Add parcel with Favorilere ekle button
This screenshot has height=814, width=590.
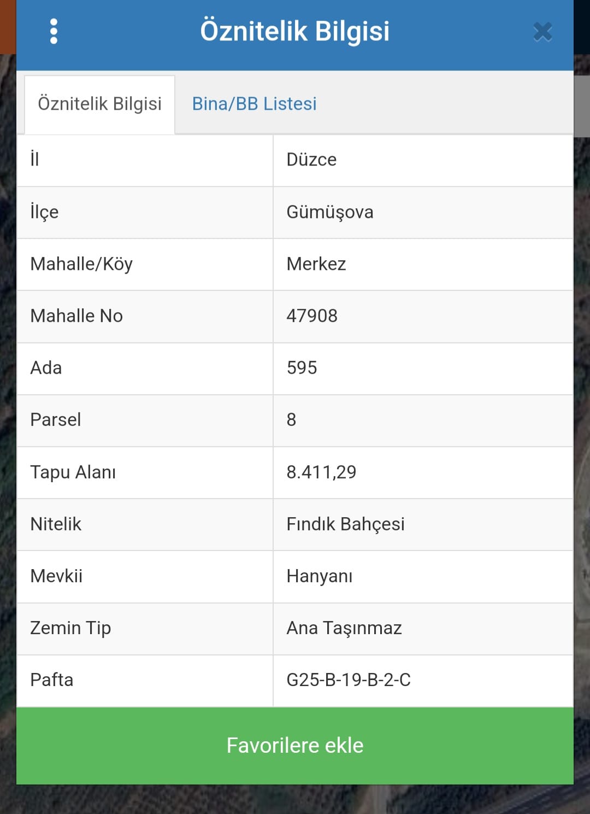[x=295, y=746]
